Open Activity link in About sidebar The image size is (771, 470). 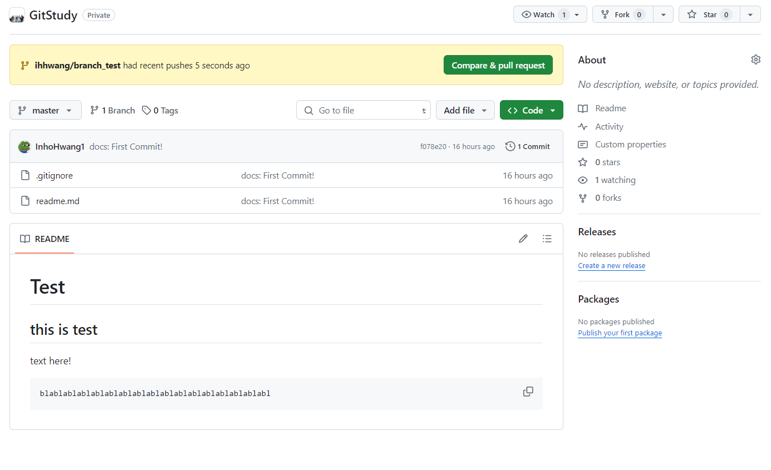pyautogui.click(x=609, y=126)
